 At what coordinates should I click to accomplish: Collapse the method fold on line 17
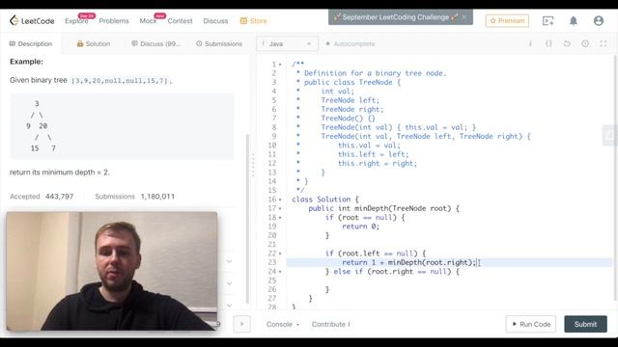pos(280,209)
